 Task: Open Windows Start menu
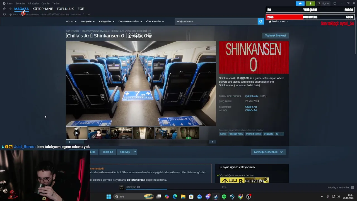(x=108, y=197)
